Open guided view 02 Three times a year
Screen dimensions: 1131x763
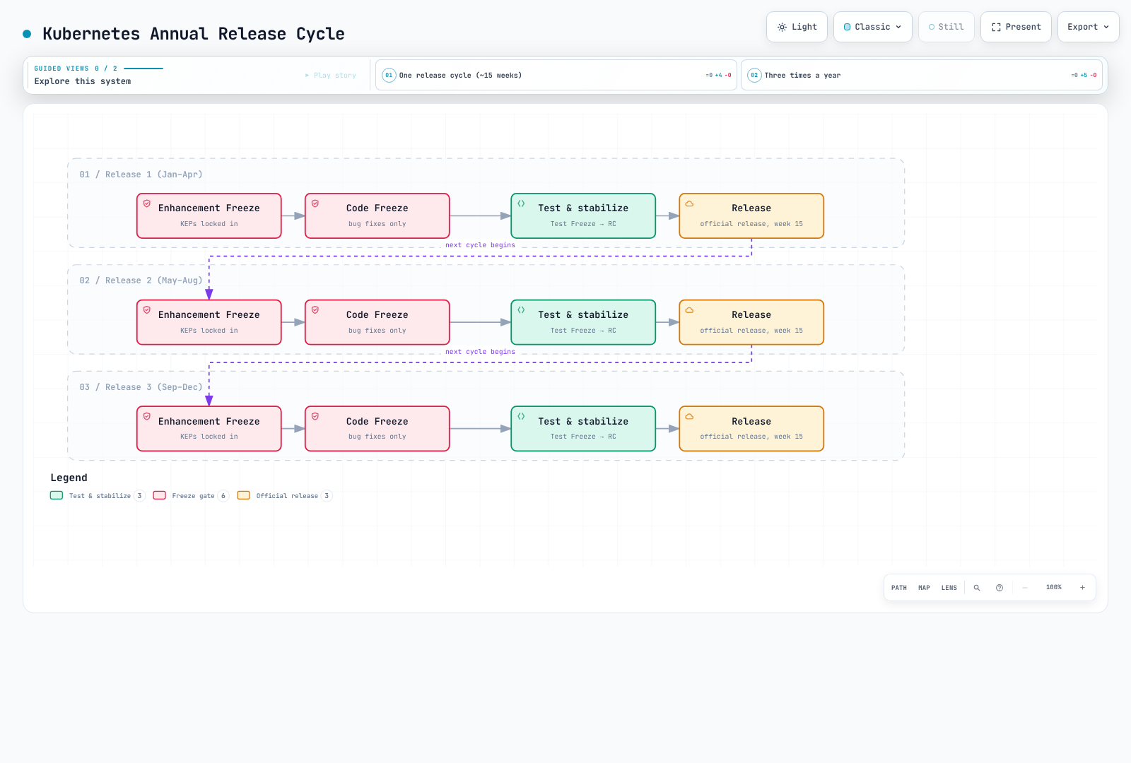coord(922,75)
